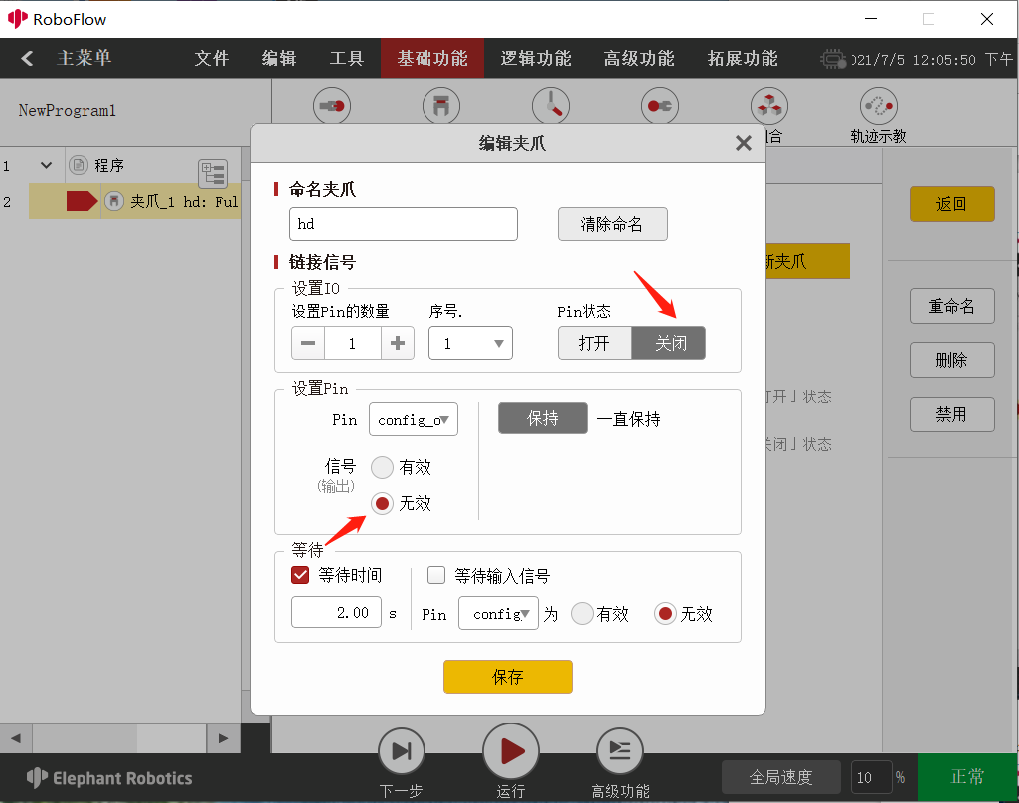
Task: Click the 下一步 step button
Action: (x=402, y=751)
